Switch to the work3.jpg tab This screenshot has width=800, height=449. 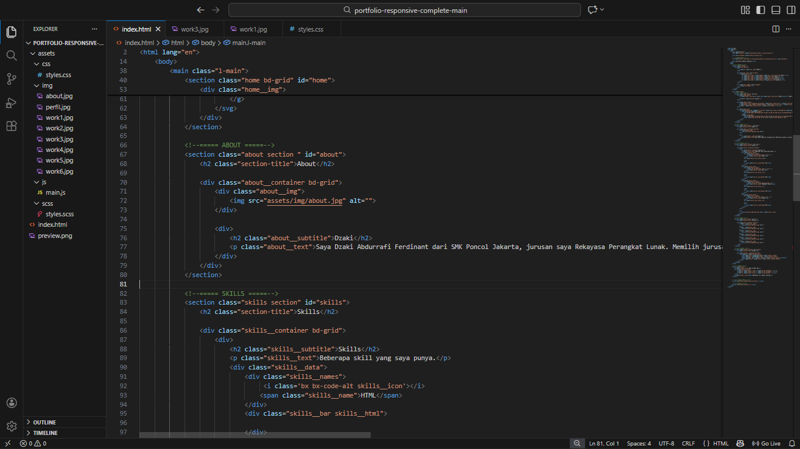[x=194, y=29]
